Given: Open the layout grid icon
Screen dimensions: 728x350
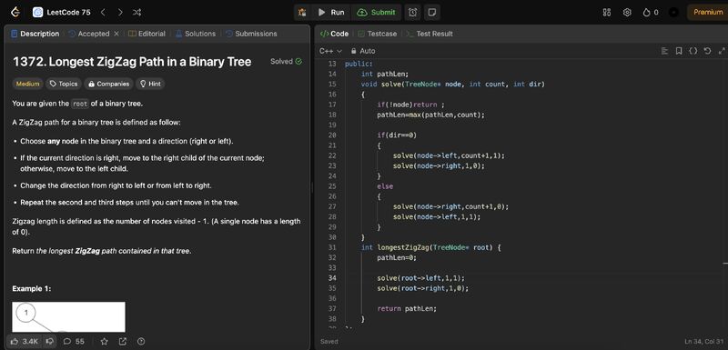Looking at the screenshot, I should click(607, 13).
